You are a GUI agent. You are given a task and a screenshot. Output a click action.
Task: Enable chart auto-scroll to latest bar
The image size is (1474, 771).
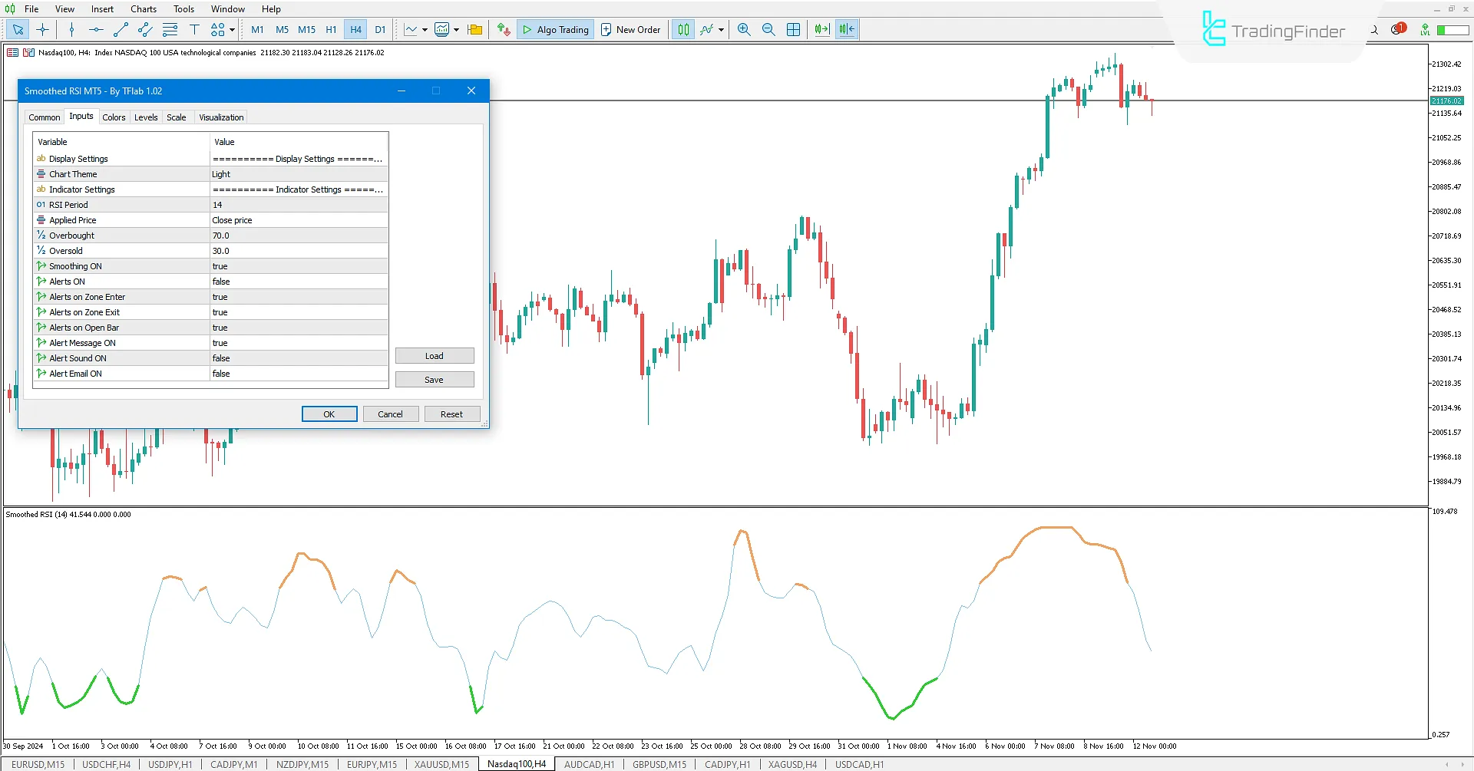click(821, 29)
